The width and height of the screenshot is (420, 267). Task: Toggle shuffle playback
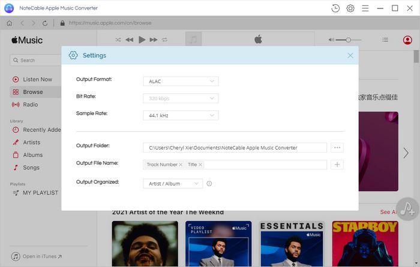click(x=118, y=40)
